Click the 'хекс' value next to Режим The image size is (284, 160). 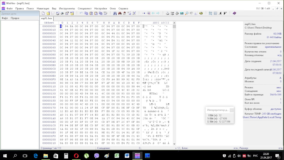[x=279, y=87]
